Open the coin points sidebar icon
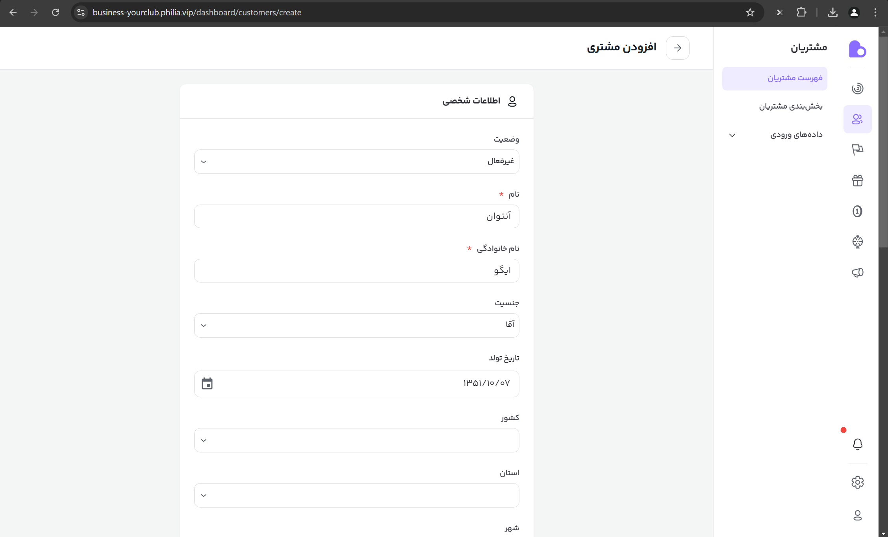This screenshot has width=888, height=537. coord(857,211)
